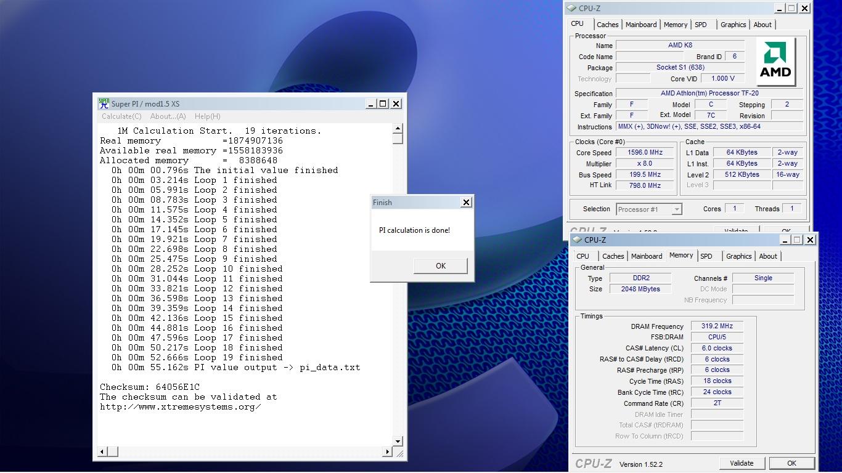Click the Super PI scroll down arrow

(x=398, y=441)
